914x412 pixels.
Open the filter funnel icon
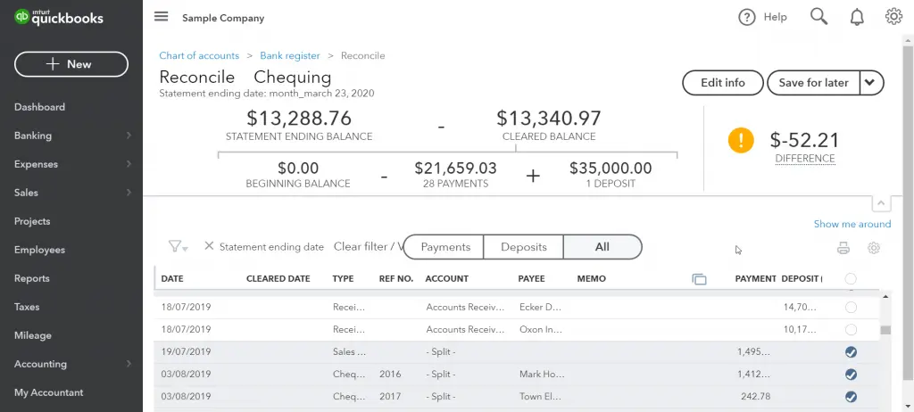coord(178,247)
